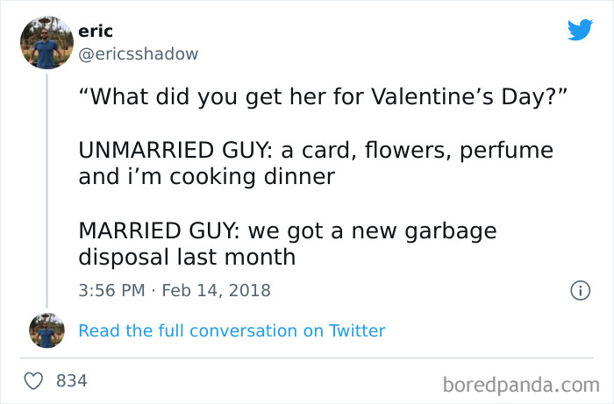Viewport: 614px width, 404px height.
Task: Read the full conversation on Twitter
Action: [x=232, y=330]
